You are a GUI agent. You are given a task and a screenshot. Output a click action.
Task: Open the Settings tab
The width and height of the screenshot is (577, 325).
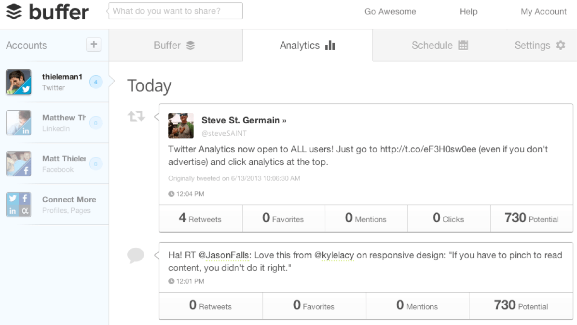tap(539, 45)
